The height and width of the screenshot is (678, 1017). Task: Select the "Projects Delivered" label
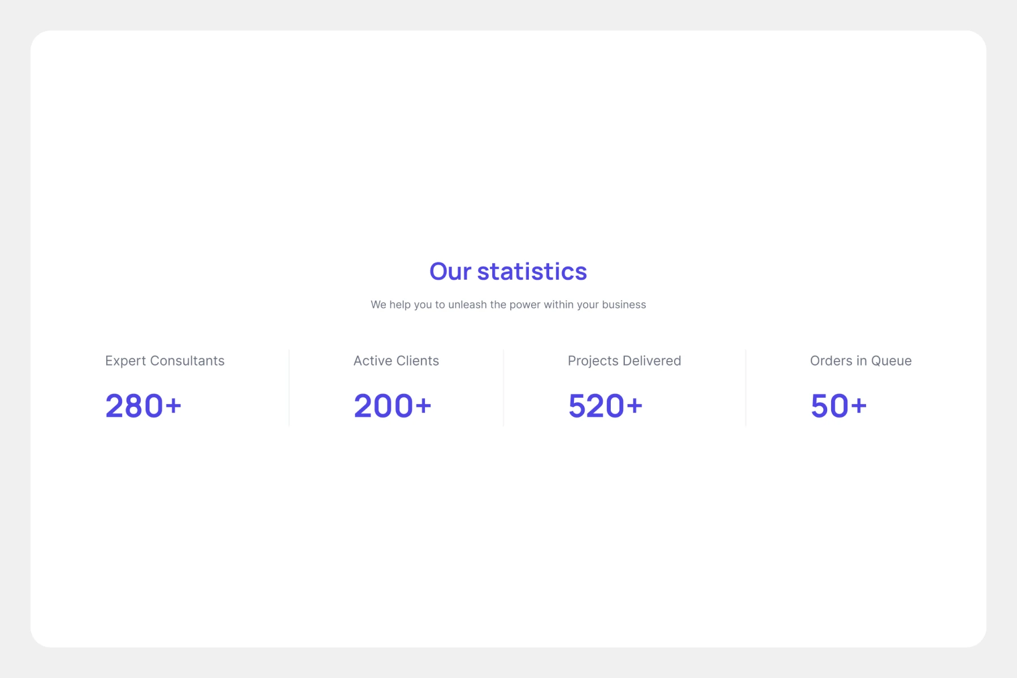pyautogui.click(x=624, y=361)
